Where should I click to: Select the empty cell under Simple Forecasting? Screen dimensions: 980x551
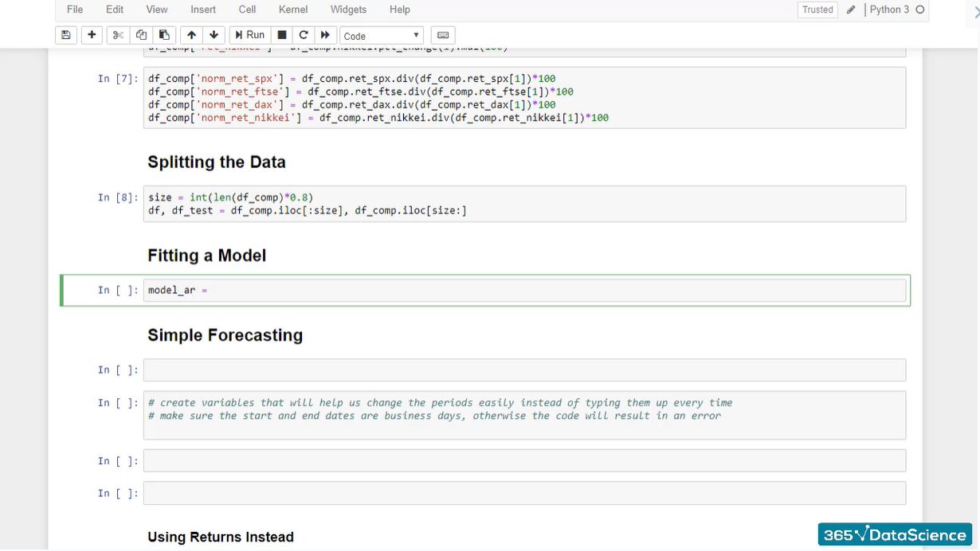click(524, 370)
